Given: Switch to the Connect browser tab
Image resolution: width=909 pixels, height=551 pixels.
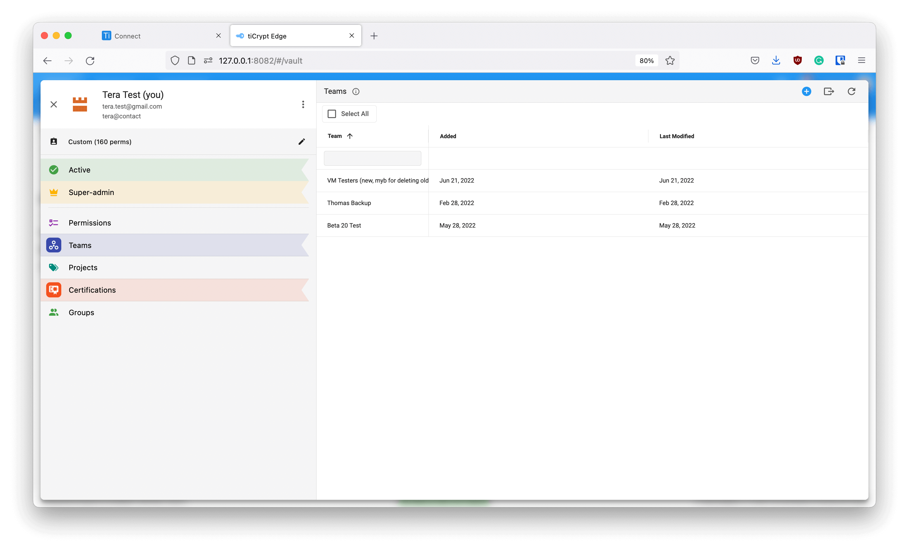Looking at the screenshot, I should click(x=127, y=36).
